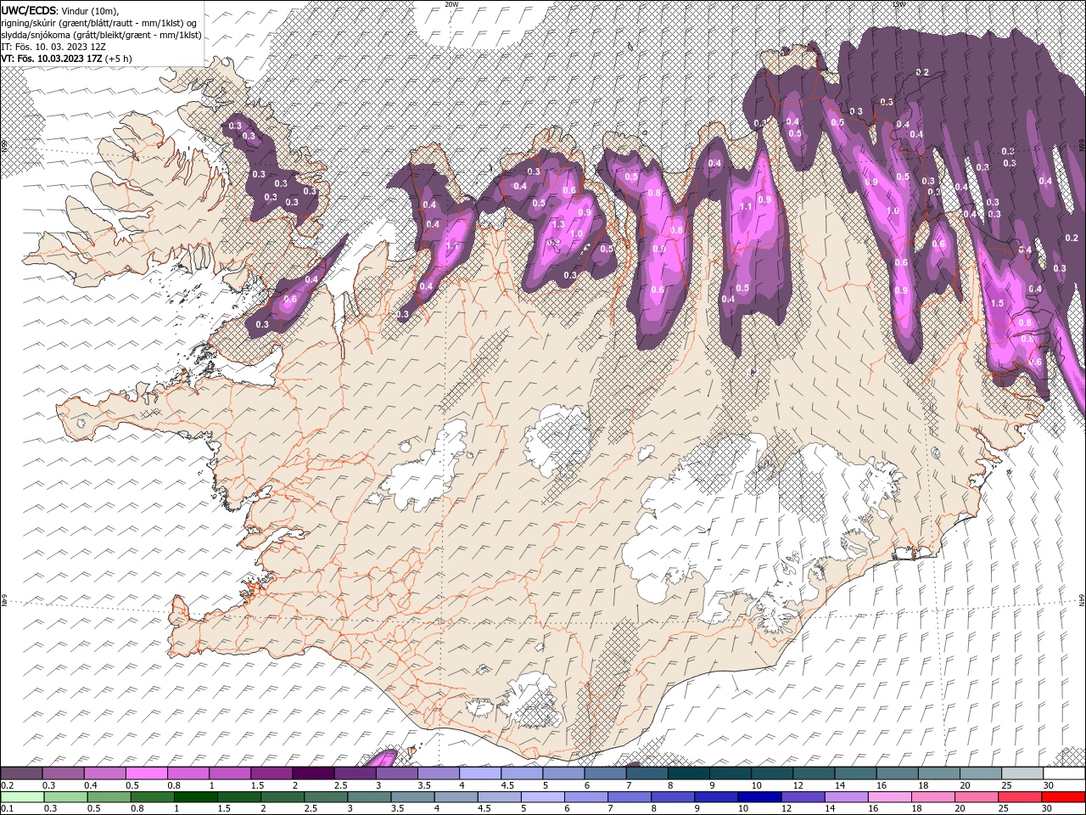This screenshot has width=1086, height=815.
Task: Click the 0.2 label in the snow legend
Action: 7,785
